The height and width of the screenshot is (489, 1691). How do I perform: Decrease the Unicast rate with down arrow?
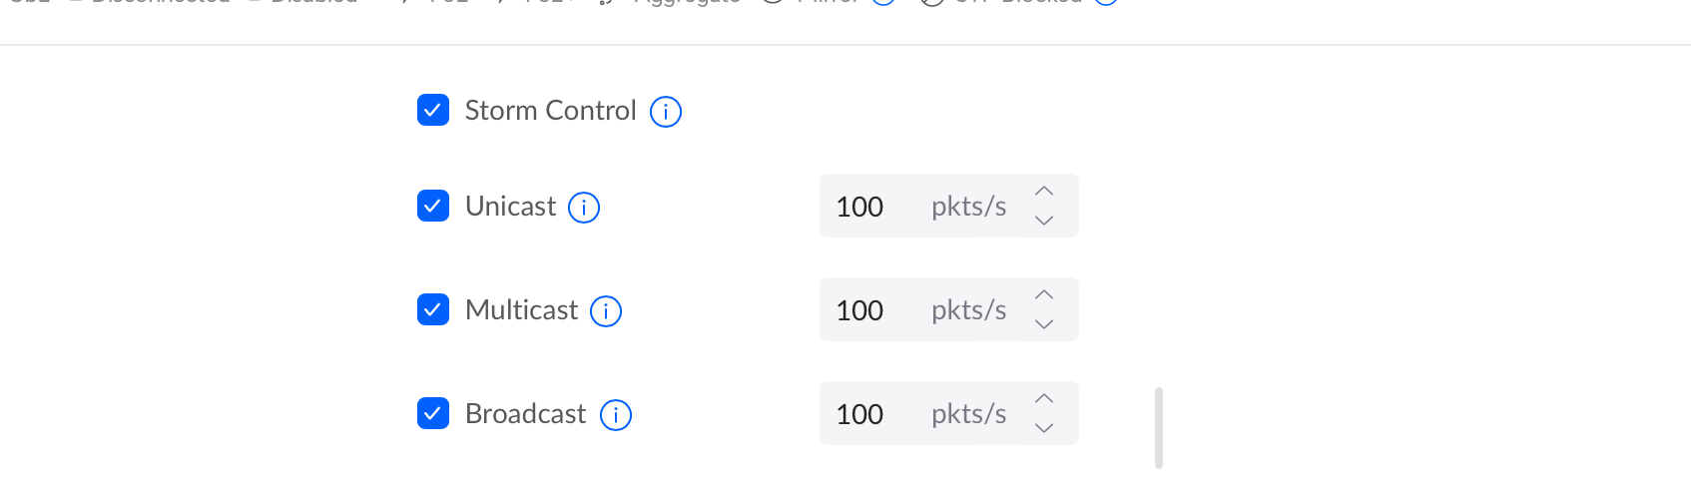[1044, 221]
